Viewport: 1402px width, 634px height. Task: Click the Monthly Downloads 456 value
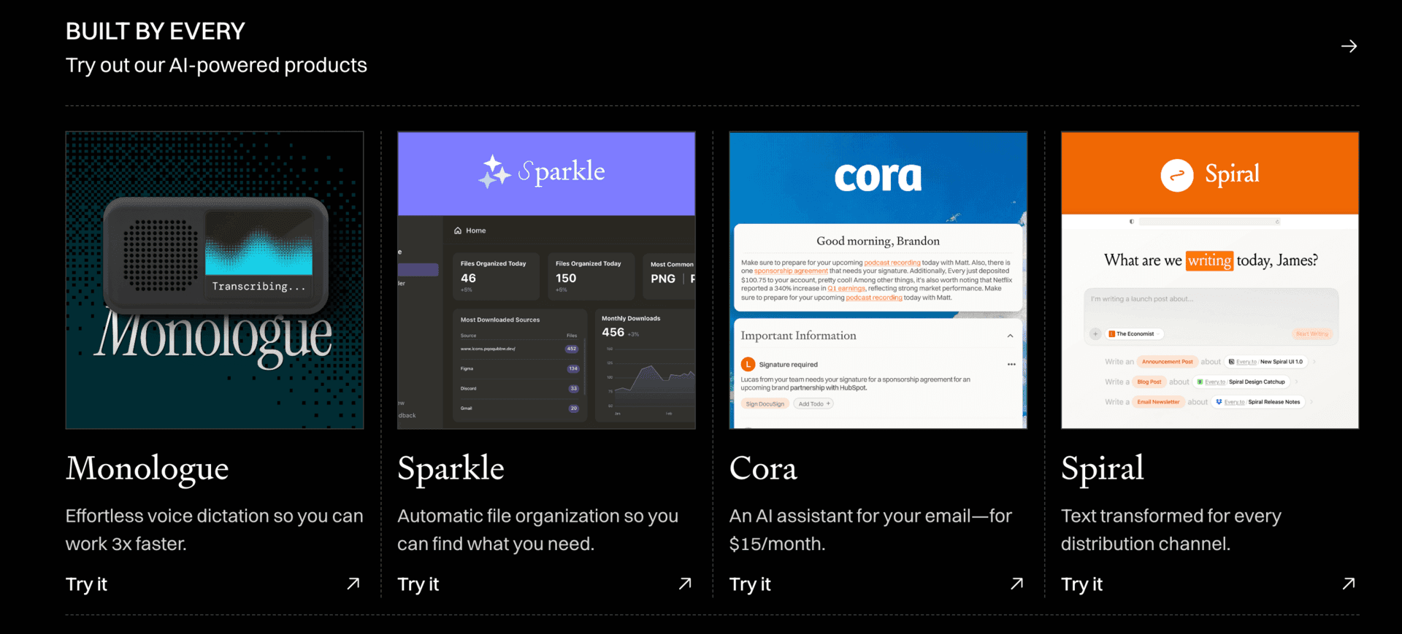click(613, 333)
